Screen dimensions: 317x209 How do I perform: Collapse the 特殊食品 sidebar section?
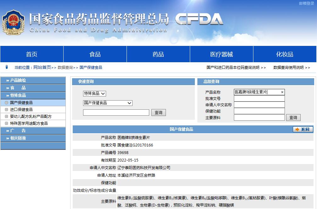[x=33, y=95]
